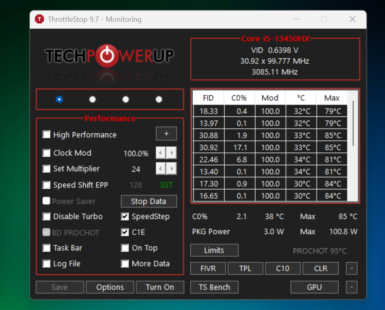This screenshot has width=385, height=310.
Task: Decrease Set Multiplier with left arrow
Action: (161, 169)
